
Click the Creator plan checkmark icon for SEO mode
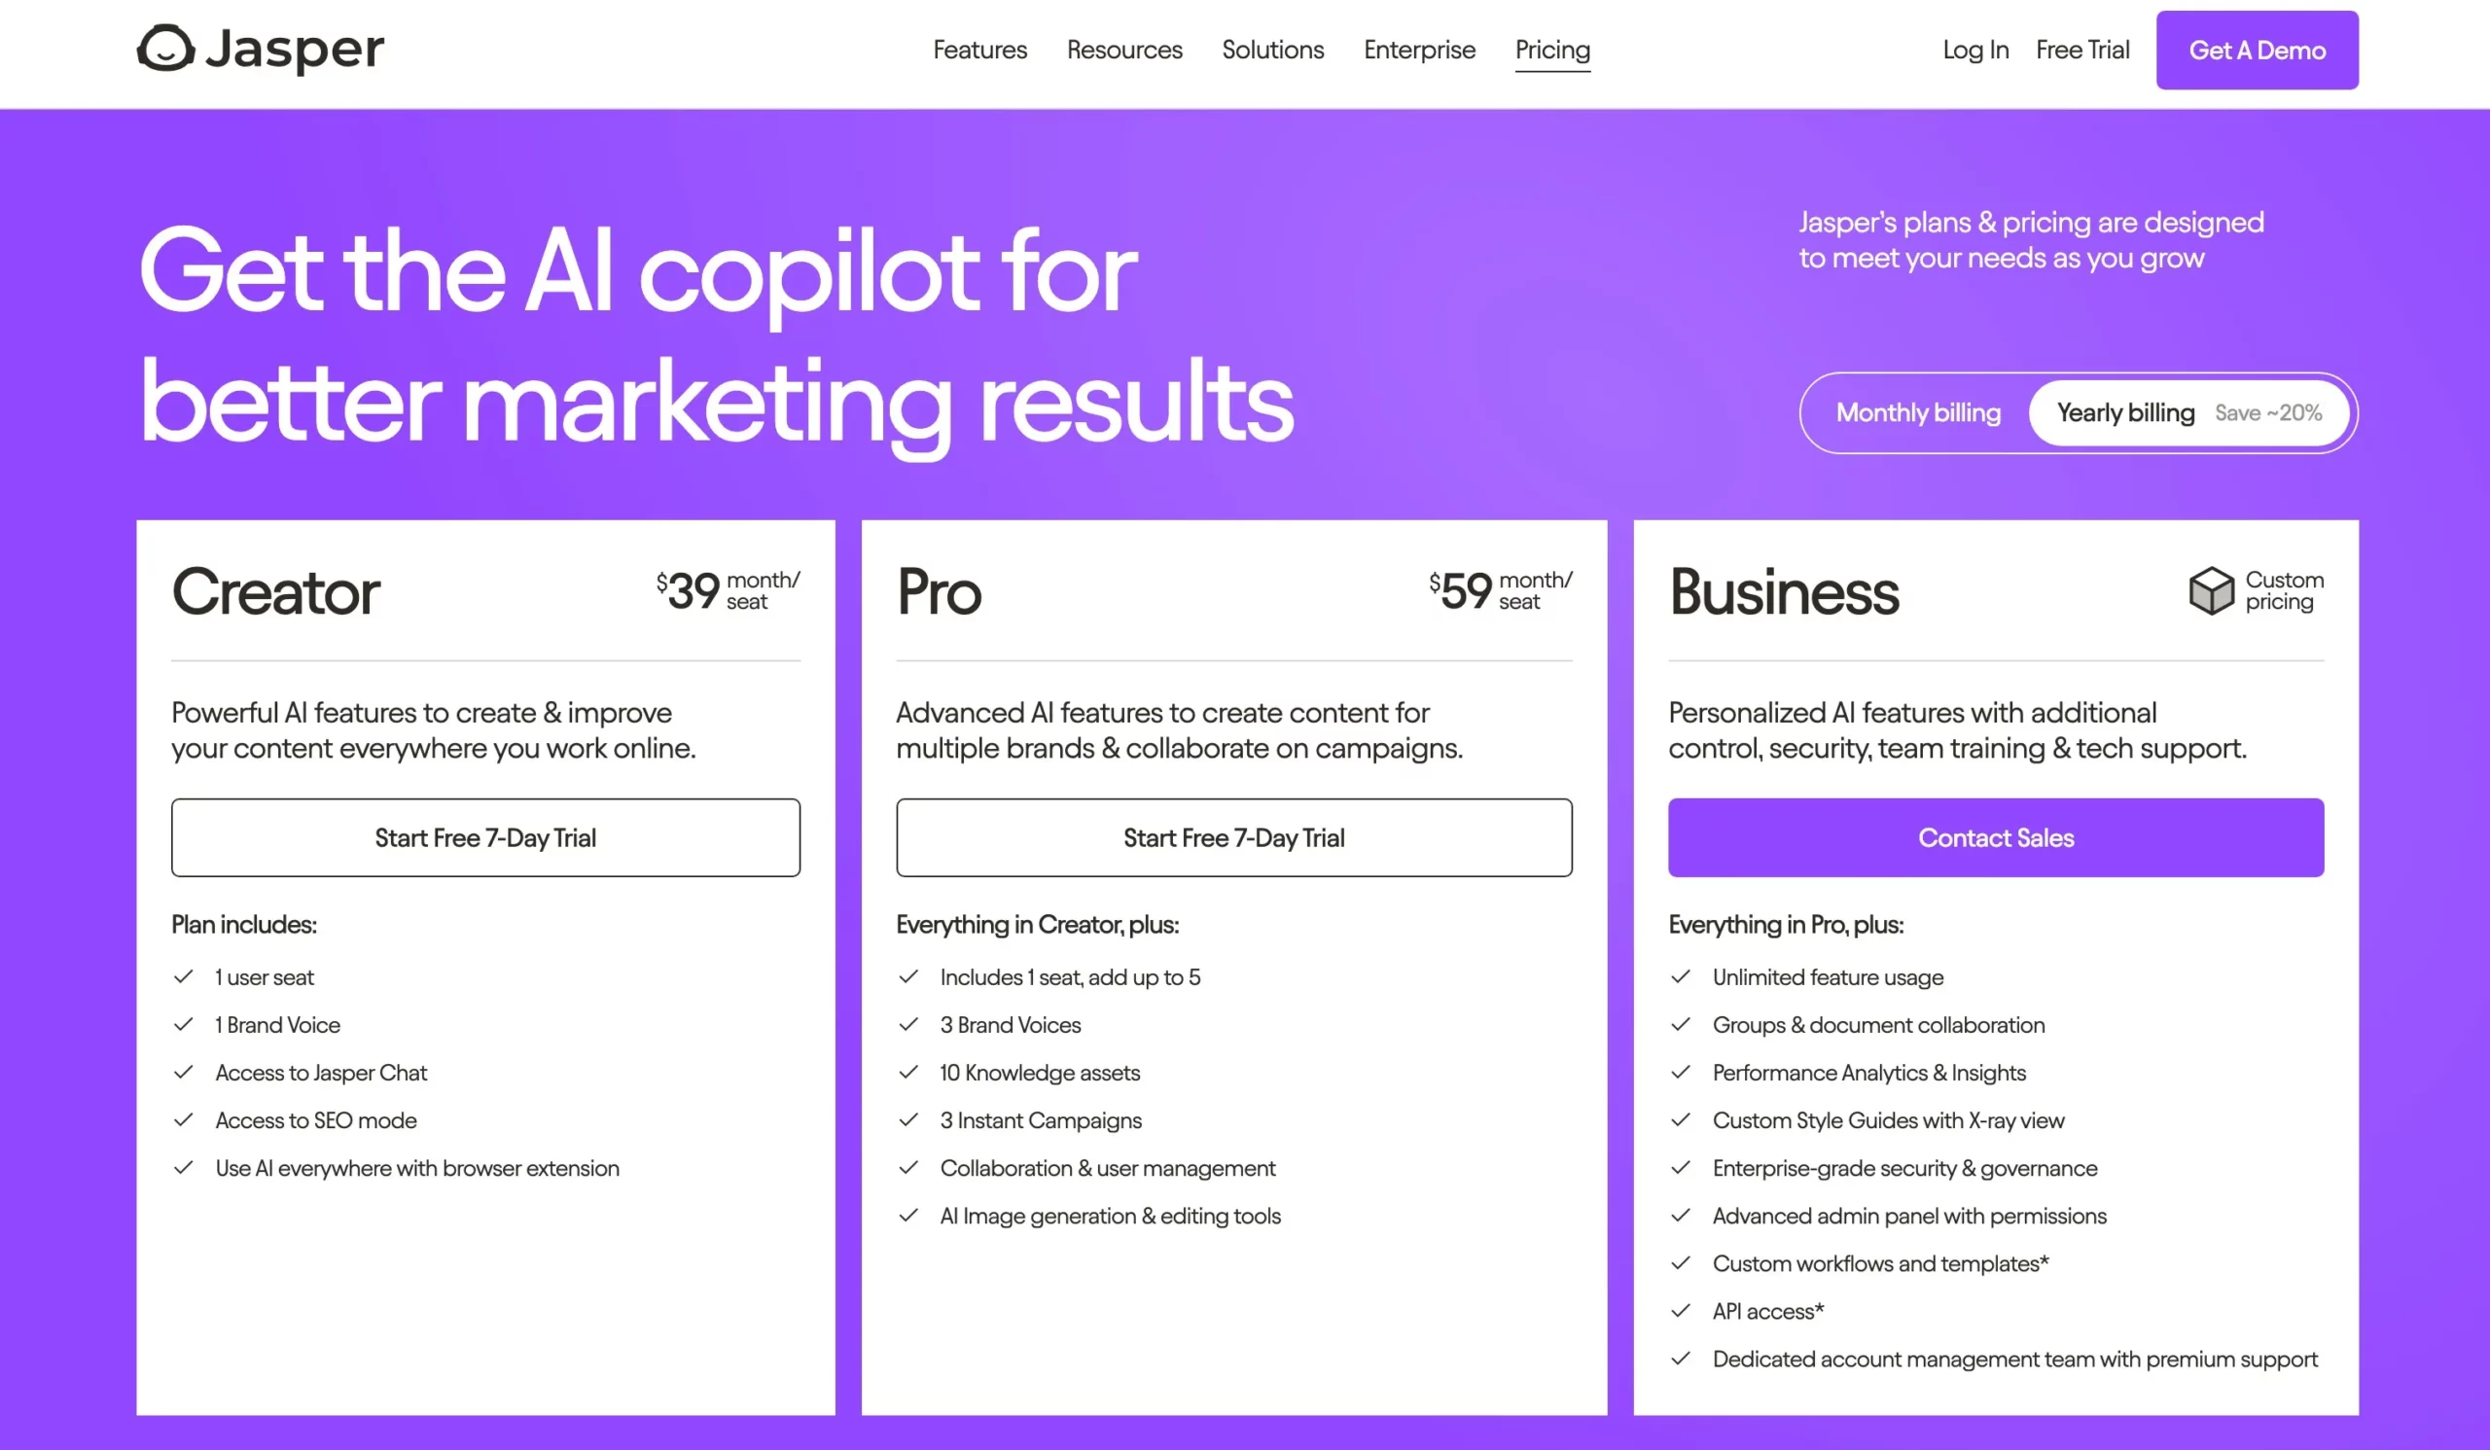point(183,1120)
